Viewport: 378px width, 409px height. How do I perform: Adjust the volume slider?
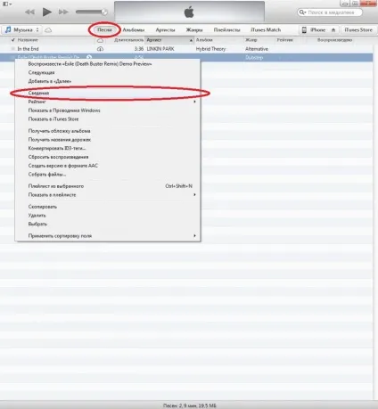(91, 12)
